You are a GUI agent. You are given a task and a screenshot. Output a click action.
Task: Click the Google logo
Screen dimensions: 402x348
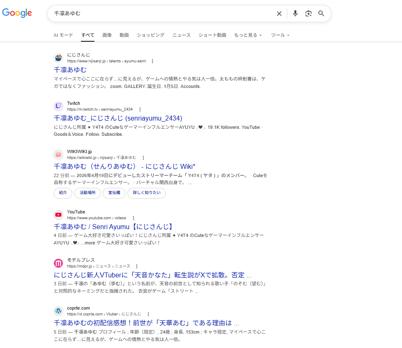tap(17, 13)
